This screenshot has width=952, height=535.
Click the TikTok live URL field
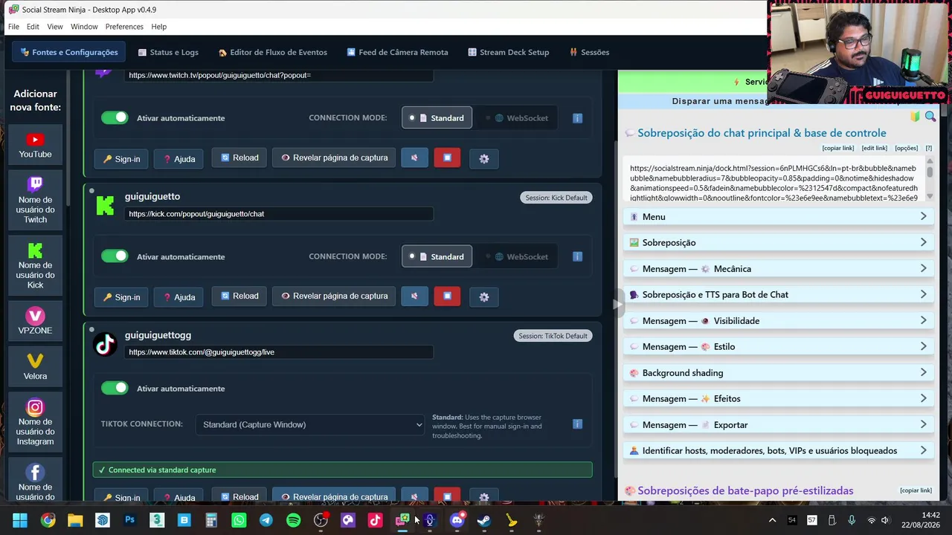click(279, 352)
